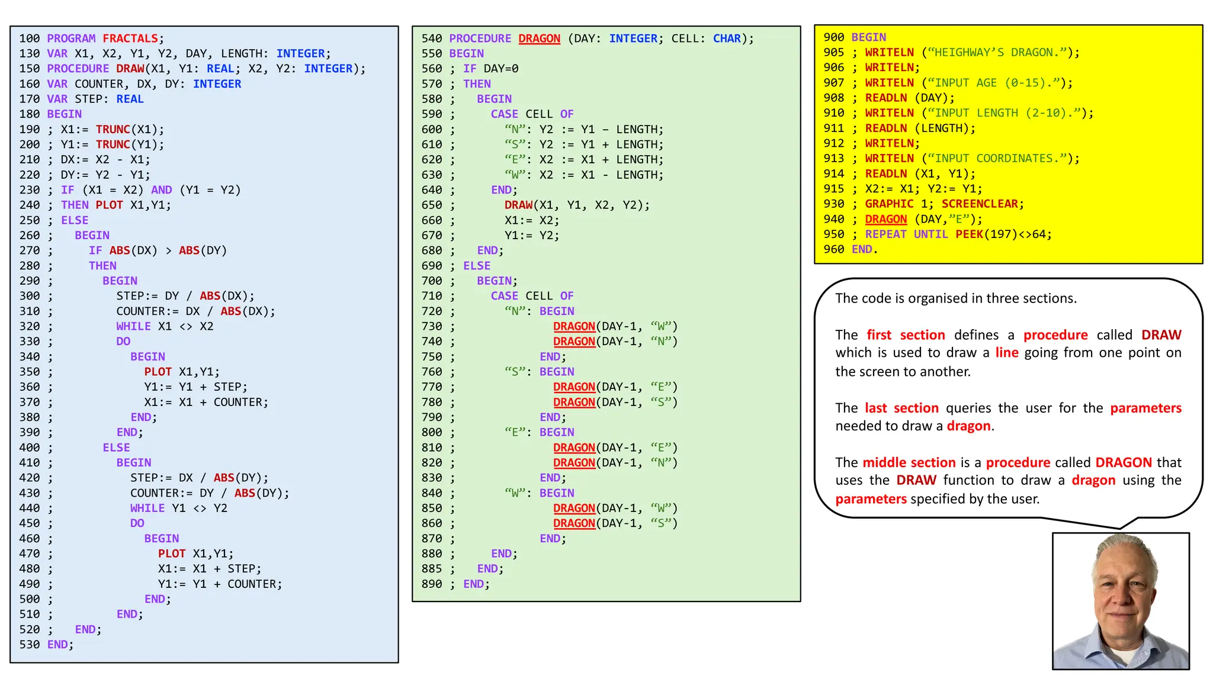Click 'middle section' red text in bubble
This screenshot has width=1213, height=682.
[909, 462]
